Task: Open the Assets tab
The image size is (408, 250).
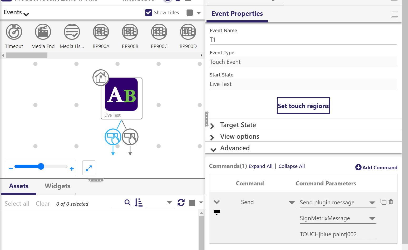Action: coord(19,186)
